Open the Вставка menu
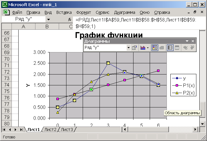The width and height of the screenshot is (207, 141). 64,12
